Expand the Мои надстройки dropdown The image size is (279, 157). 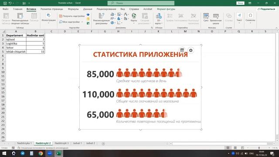point(82,22)
